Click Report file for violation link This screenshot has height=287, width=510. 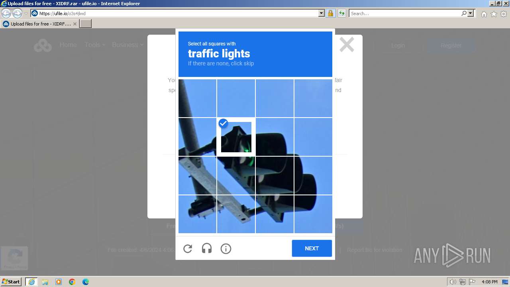pos(375,250)
